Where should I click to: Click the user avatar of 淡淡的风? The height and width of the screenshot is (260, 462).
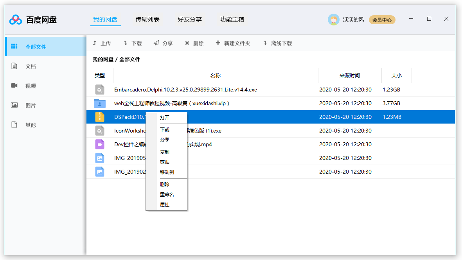coord(334,20)
